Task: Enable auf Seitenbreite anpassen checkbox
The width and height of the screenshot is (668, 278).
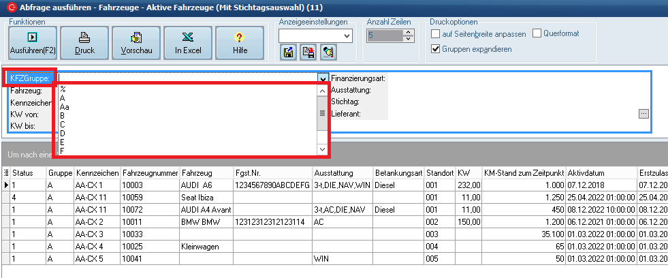Action: tap(436, 33)
